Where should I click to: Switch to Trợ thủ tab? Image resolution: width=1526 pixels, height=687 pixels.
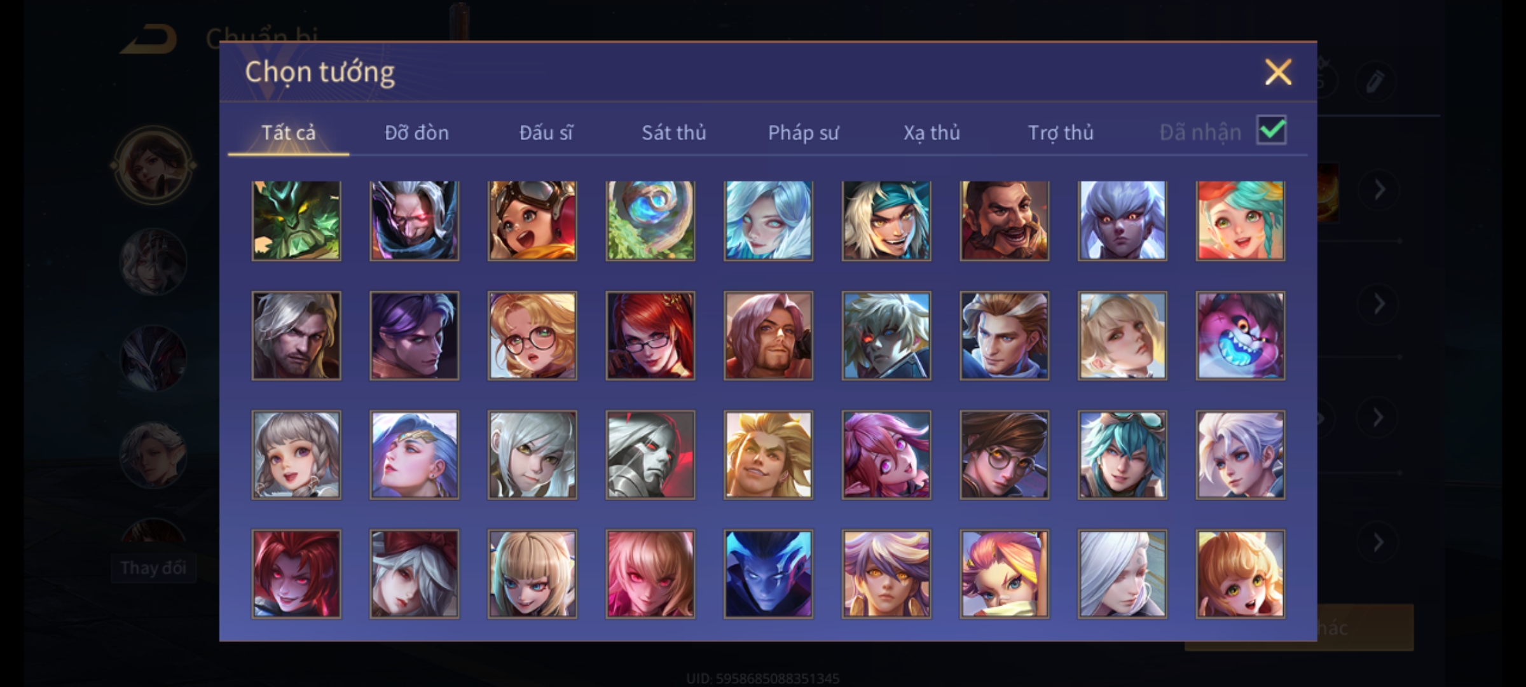point(1061,132)
